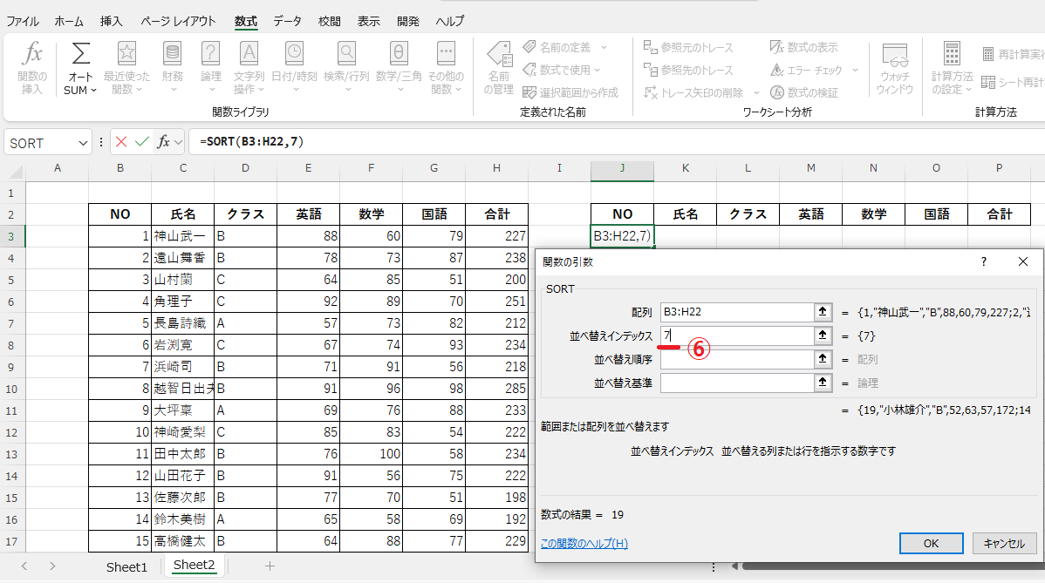Click the 関数の挿入 fx icon in ribbon
The width and height of the screenshot is (1045, 583).
32,54
